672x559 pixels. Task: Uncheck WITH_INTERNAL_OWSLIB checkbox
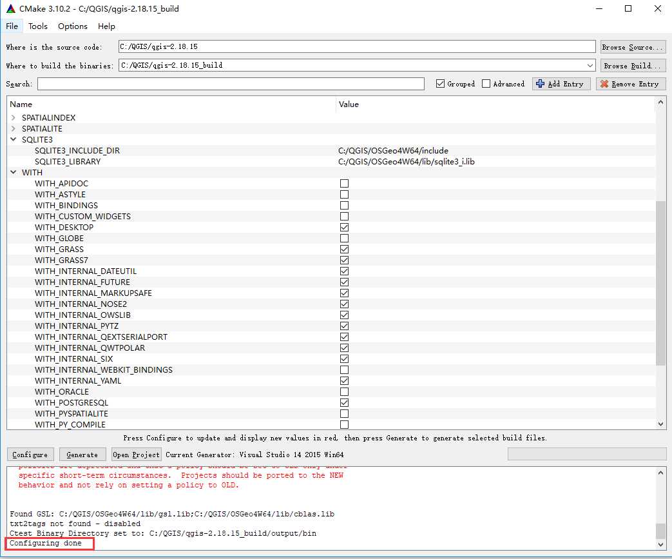click(344, 315)
